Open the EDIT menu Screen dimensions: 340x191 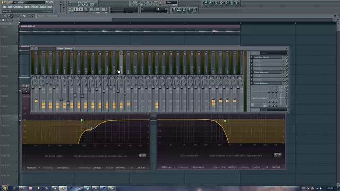tap(10, 7)
